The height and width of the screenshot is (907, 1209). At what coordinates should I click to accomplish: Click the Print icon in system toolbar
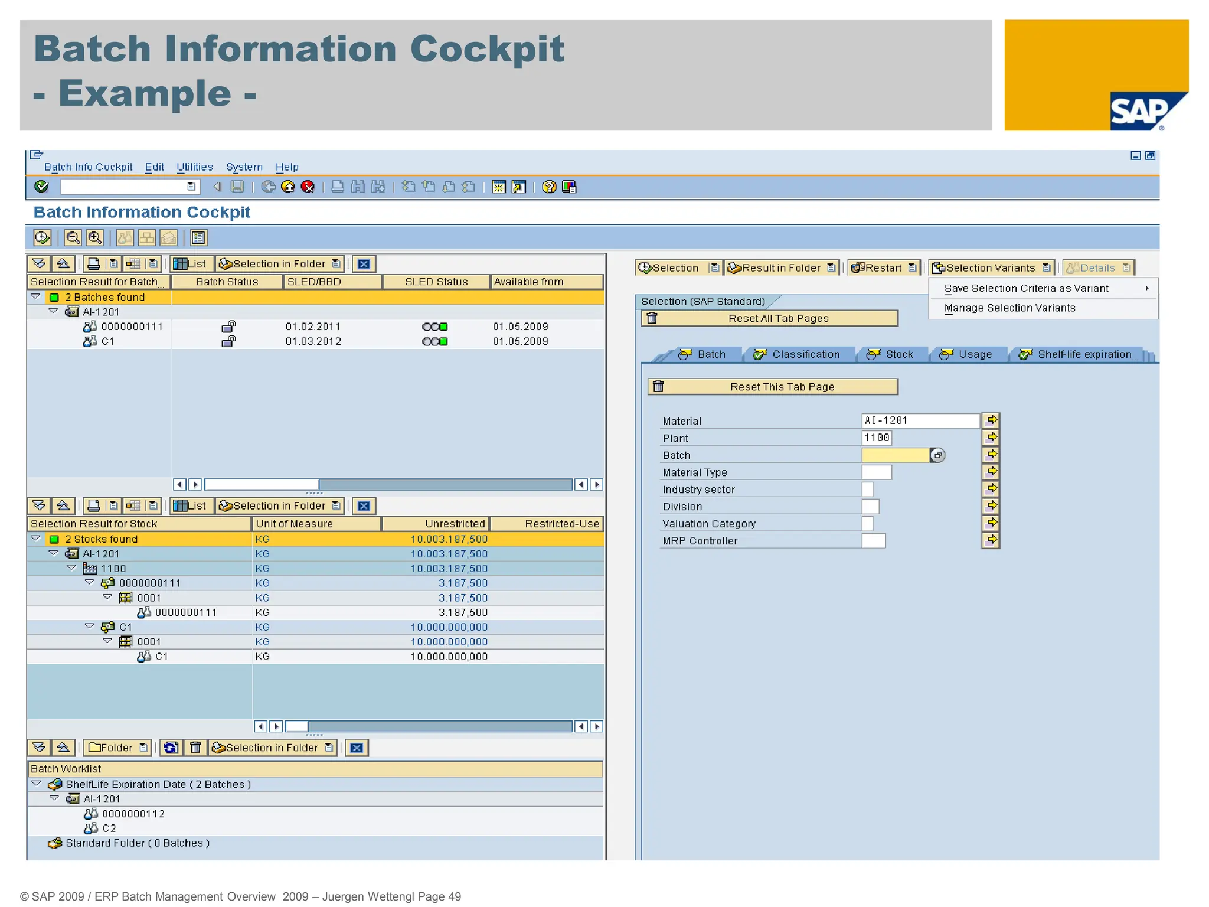coord(338,187)
